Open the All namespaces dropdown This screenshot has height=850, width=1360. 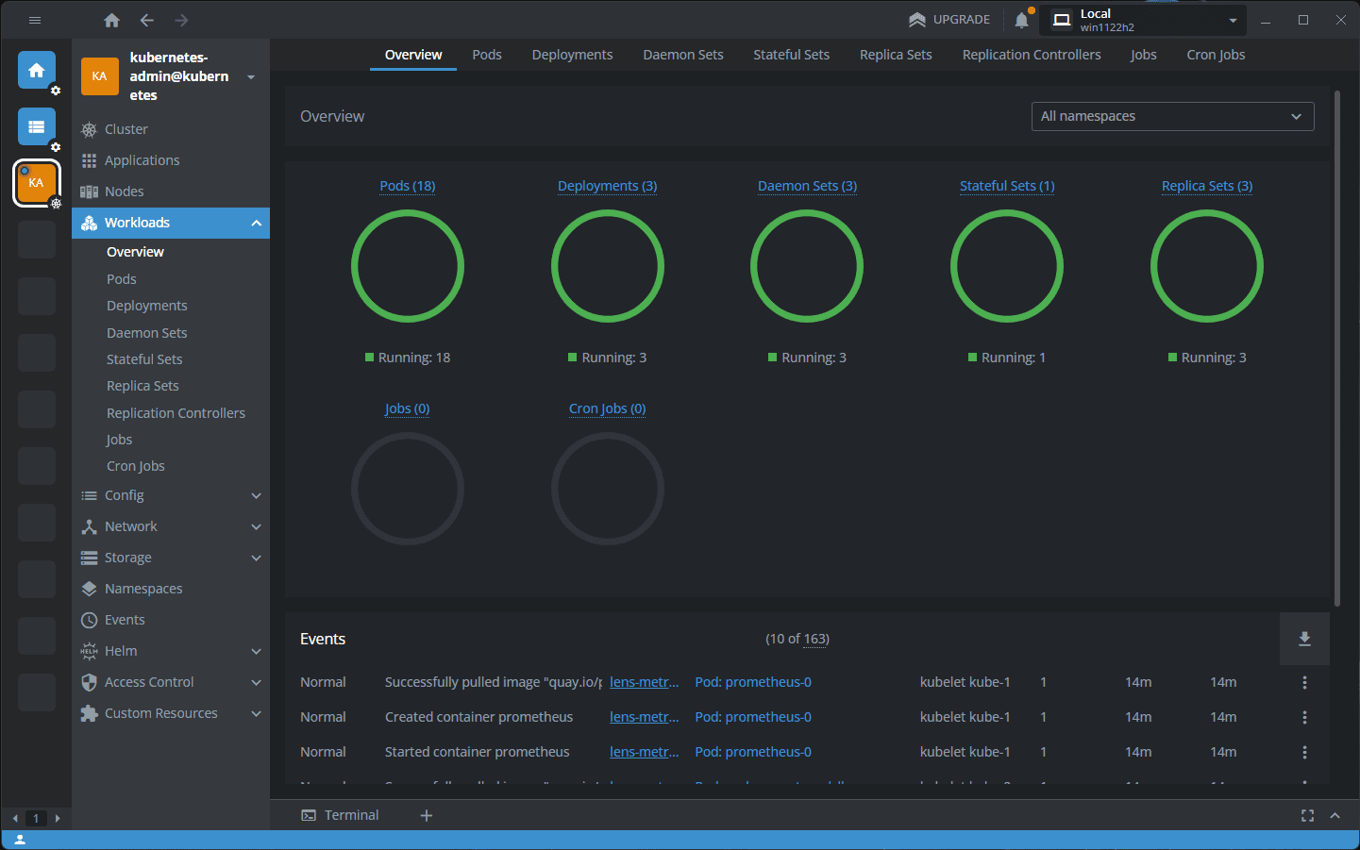(x=1172, y=116)
